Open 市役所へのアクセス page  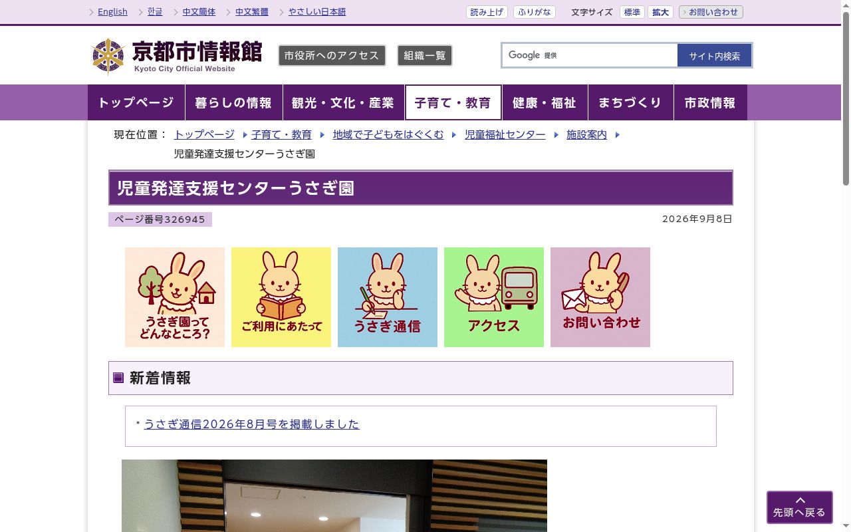pos(332,56)
